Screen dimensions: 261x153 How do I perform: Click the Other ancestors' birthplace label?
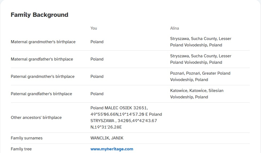pyautogui.click(x=36, y=117)
